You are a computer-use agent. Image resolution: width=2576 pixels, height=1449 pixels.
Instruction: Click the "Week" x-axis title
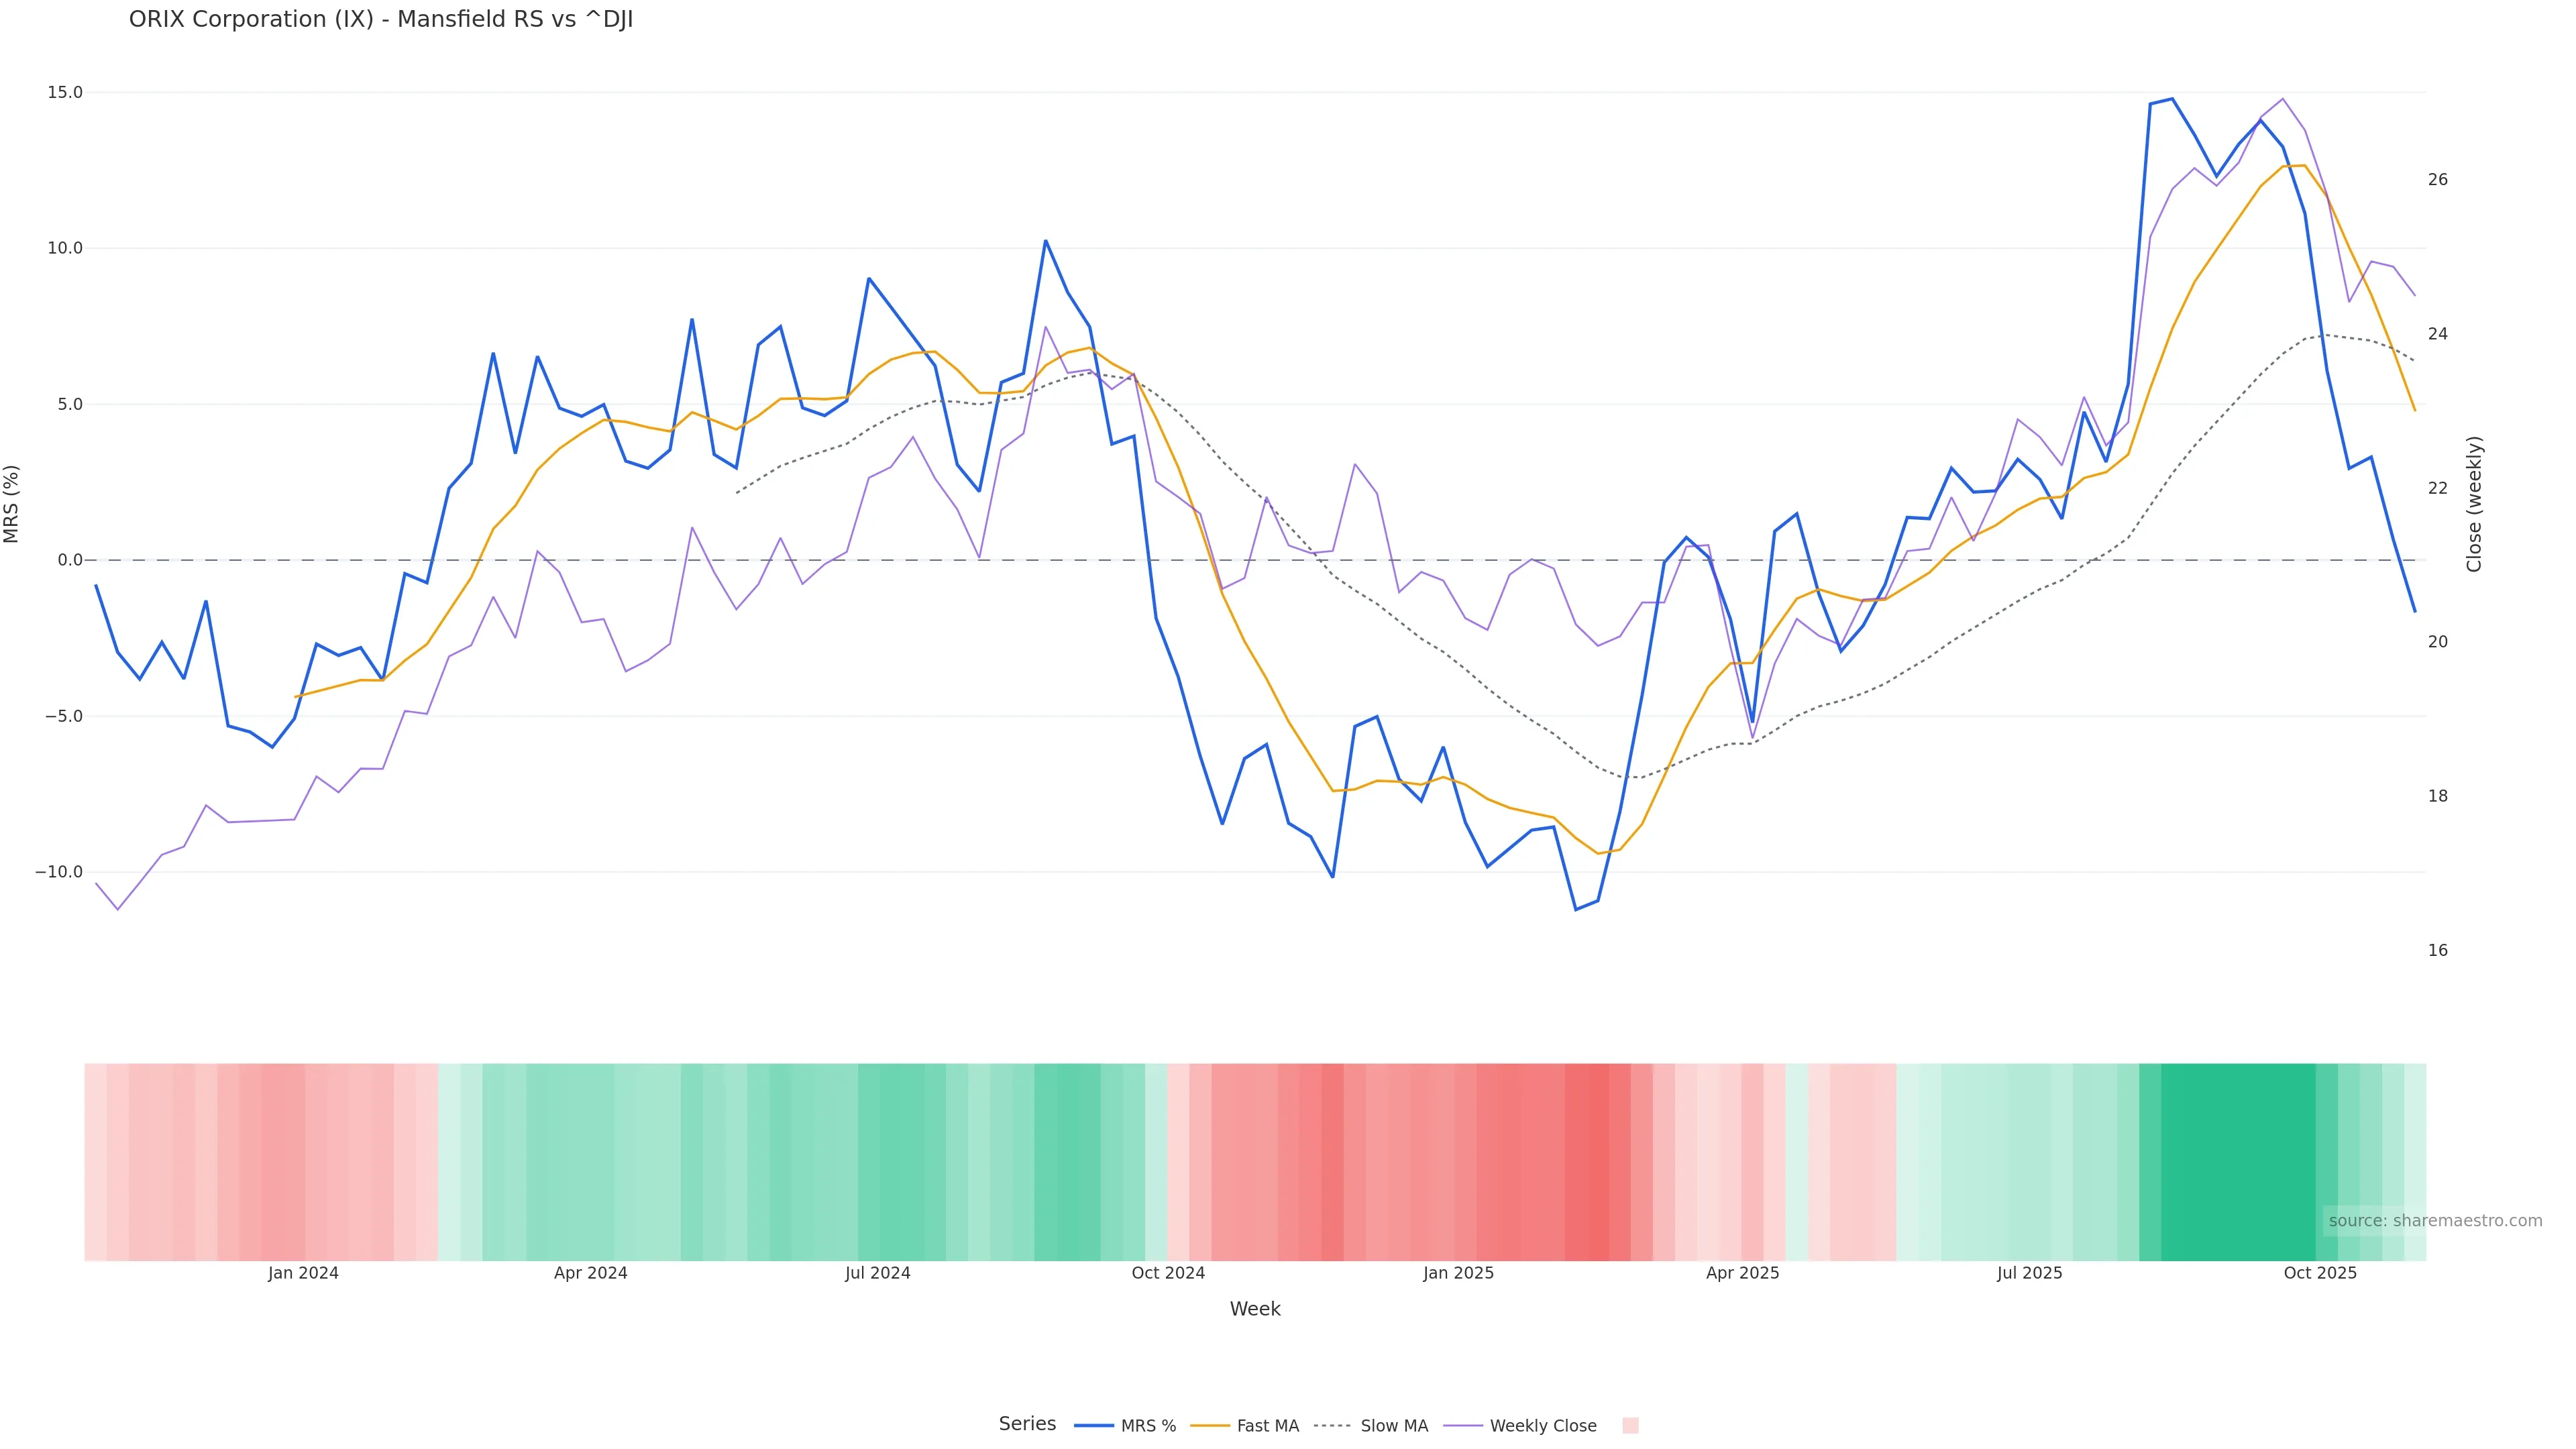point(1255,1309)
